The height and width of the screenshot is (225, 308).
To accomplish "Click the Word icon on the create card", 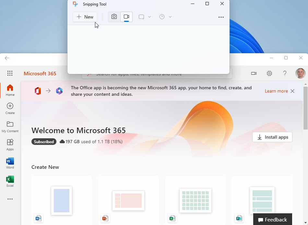I will point(39,218).
